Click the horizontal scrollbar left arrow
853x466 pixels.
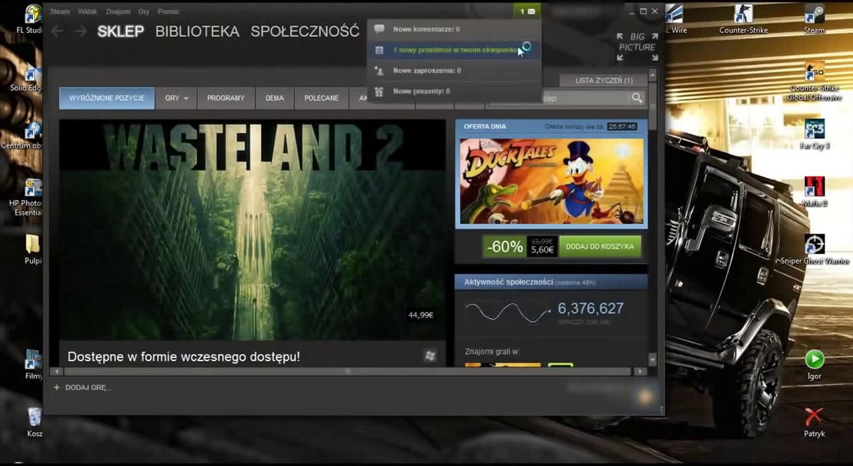click(56, 372)
